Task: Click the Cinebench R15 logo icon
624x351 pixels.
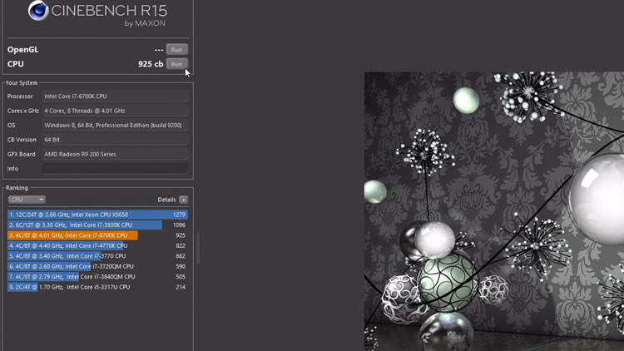Action: tap(37, 11)
